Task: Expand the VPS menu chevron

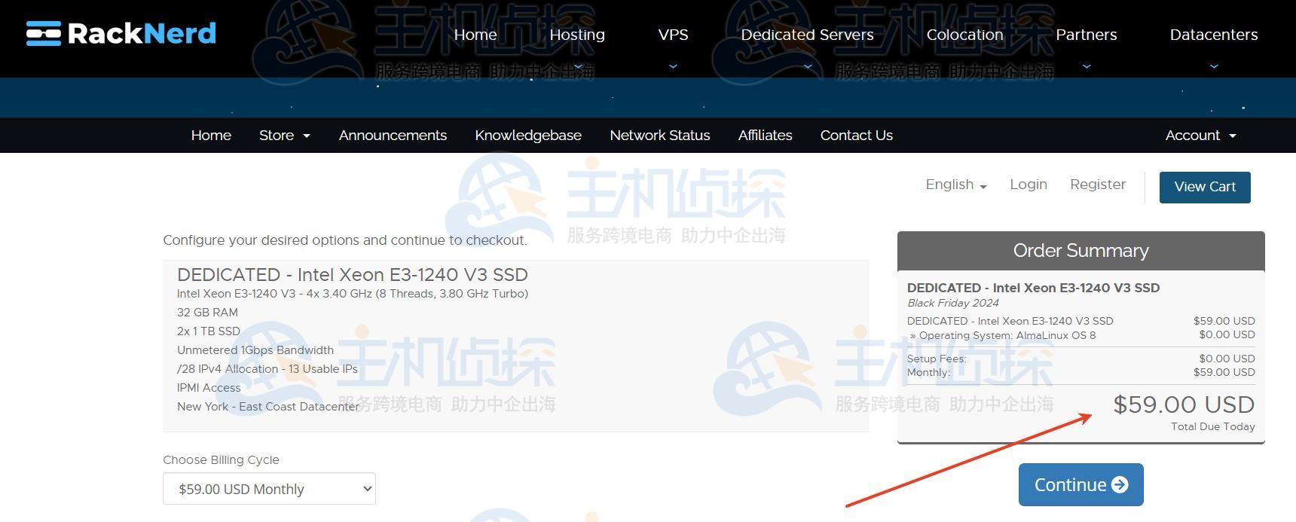Action: (x=673, y=66)
